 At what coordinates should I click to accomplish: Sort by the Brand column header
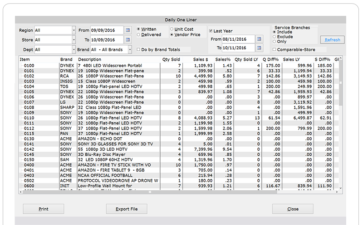tap(66, 59)
